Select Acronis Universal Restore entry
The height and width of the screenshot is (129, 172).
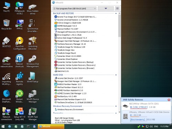click(71, 20)
